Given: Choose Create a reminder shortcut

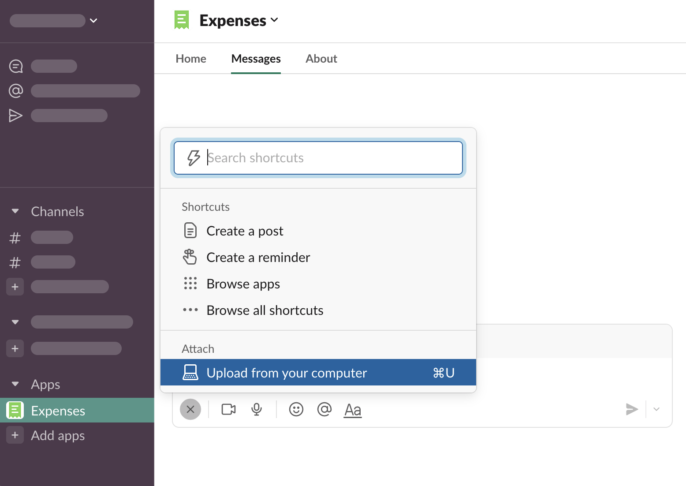Looking at the screenshot, I should tap(258, 258).
